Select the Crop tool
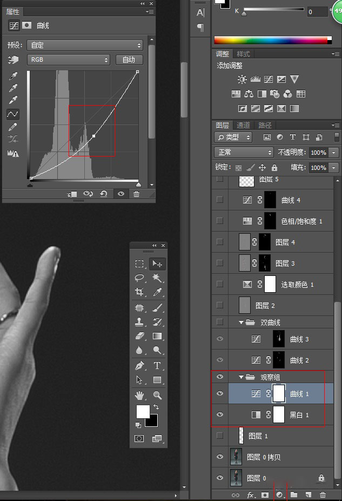The height and width of the screenshot is (501, 342). click(x=139, y=292)
